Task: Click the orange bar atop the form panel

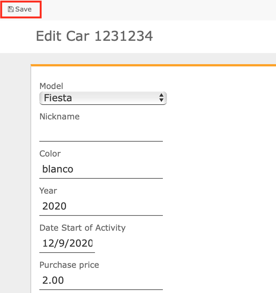Action: [x=153, y=65]
